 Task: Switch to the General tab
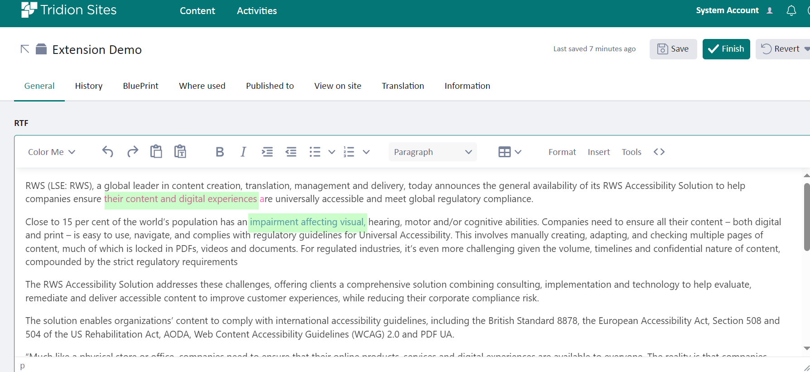coord(39,86)
